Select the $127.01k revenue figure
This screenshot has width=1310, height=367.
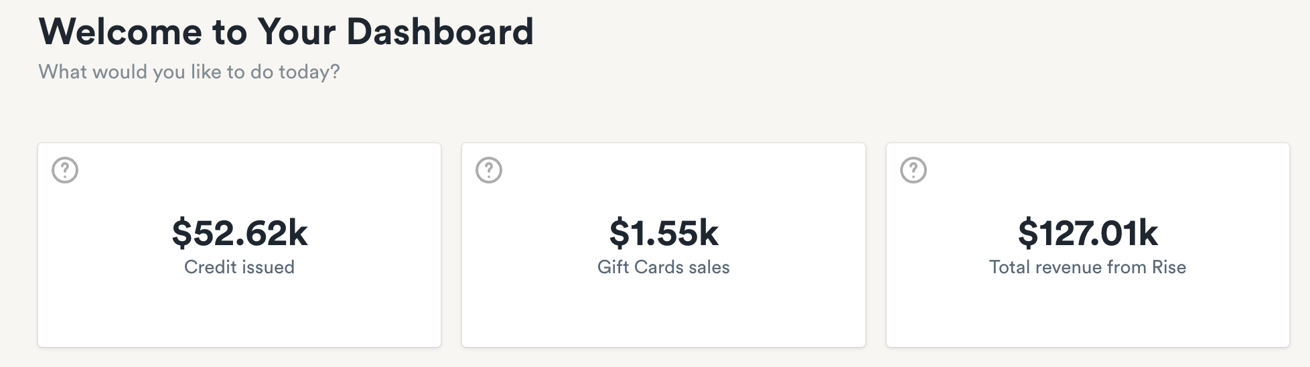(1088, 233)
